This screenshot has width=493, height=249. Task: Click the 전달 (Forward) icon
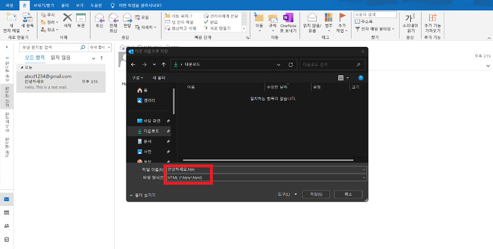click(x=127, y=17)
